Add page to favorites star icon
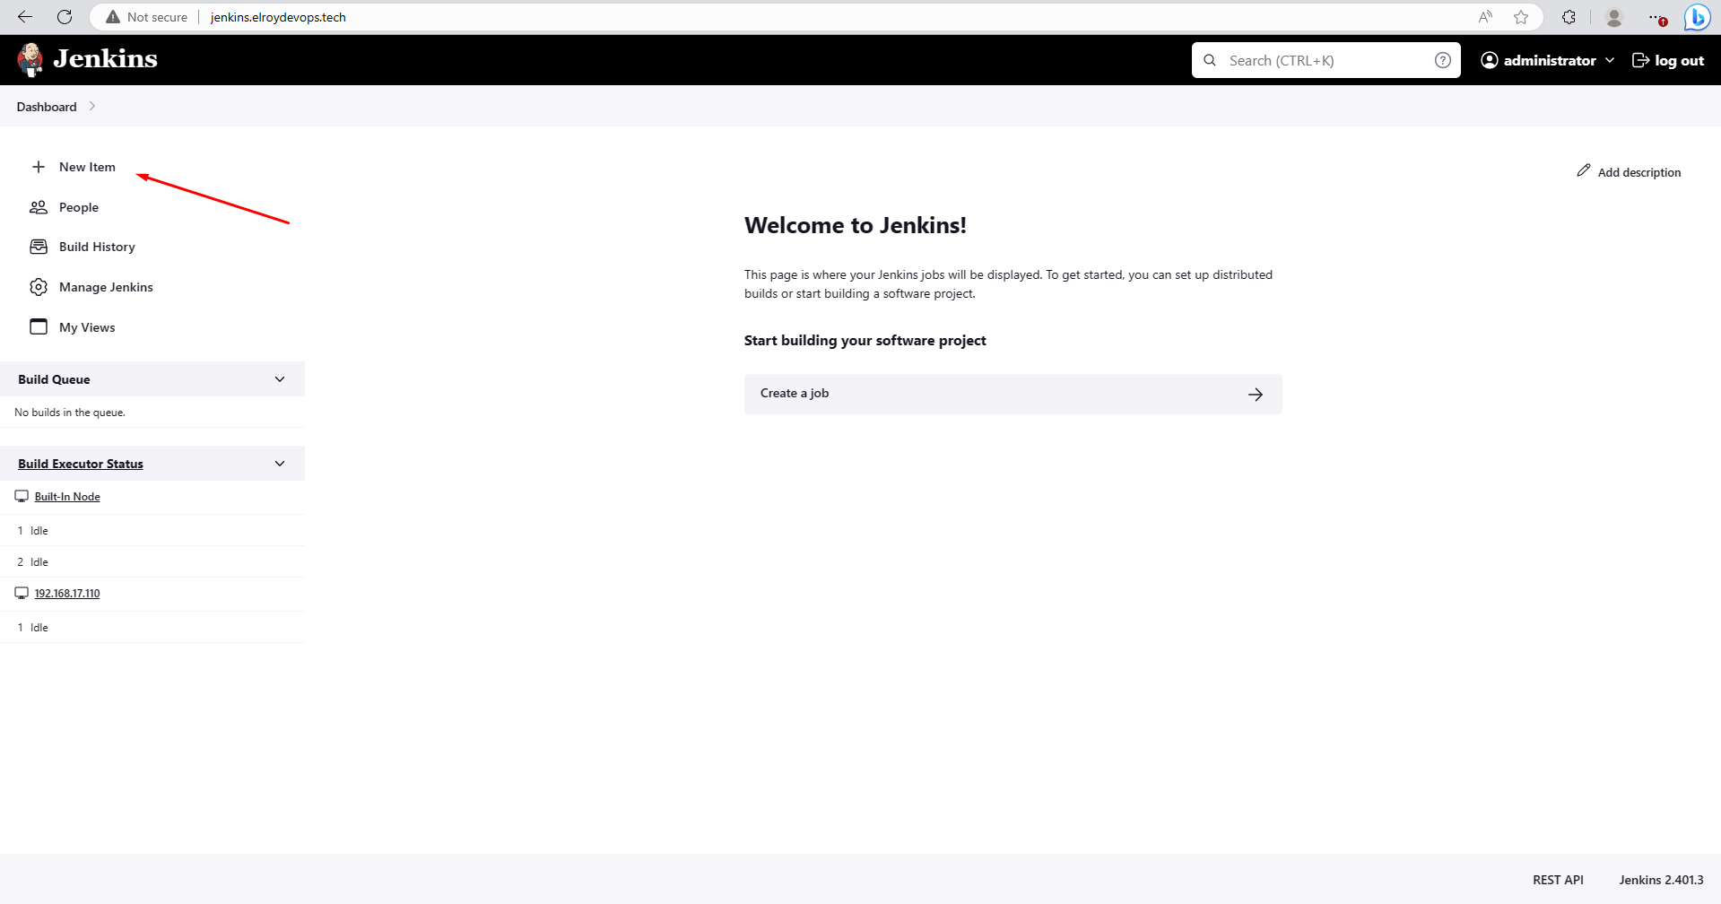The image size is (1721, 904). pyautogui.click(x=1521, y=17)
